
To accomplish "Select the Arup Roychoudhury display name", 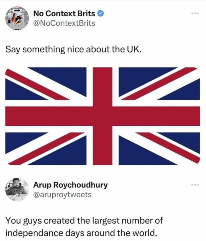I will tap(70, 185).
